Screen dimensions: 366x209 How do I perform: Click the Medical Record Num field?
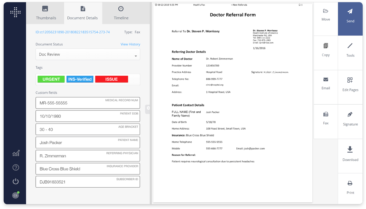click(88, 103)
